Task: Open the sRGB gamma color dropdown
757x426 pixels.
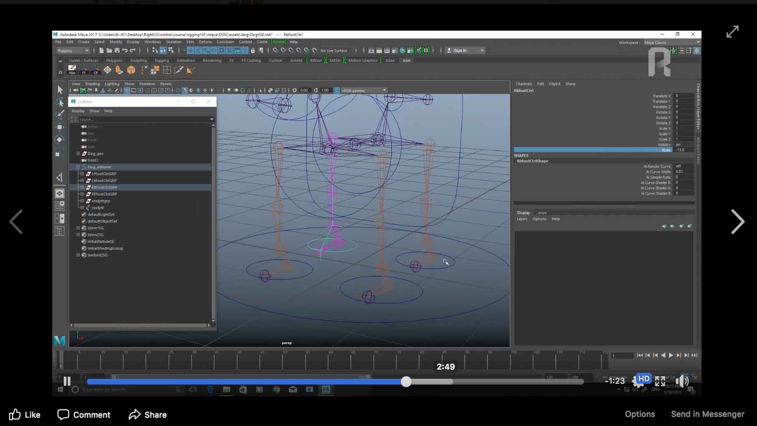Action: click(363, 90)
